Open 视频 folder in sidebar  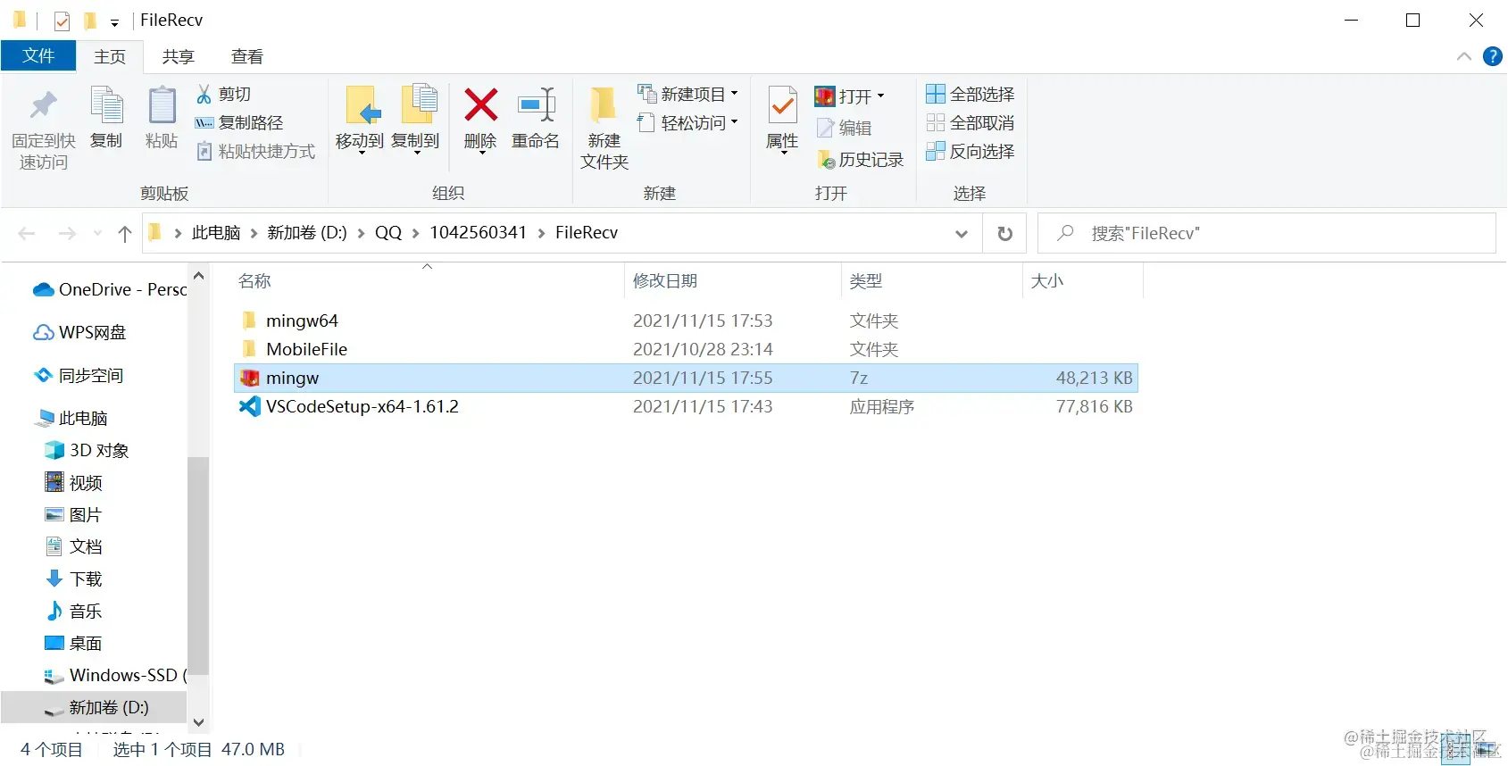point(75,482)
